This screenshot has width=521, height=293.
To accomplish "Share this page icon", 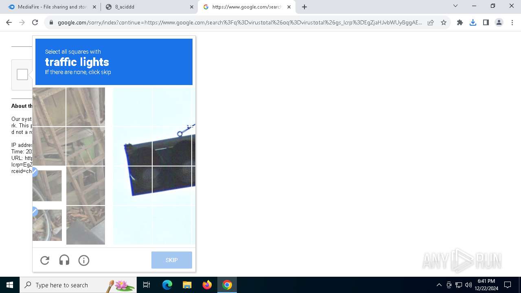I will click(431, 22).
